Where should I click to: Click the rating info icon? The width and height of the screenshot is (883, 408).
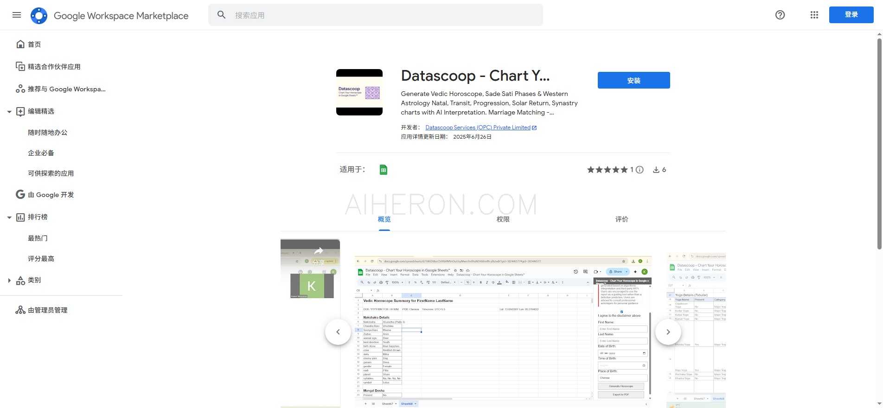pos(640,170)
